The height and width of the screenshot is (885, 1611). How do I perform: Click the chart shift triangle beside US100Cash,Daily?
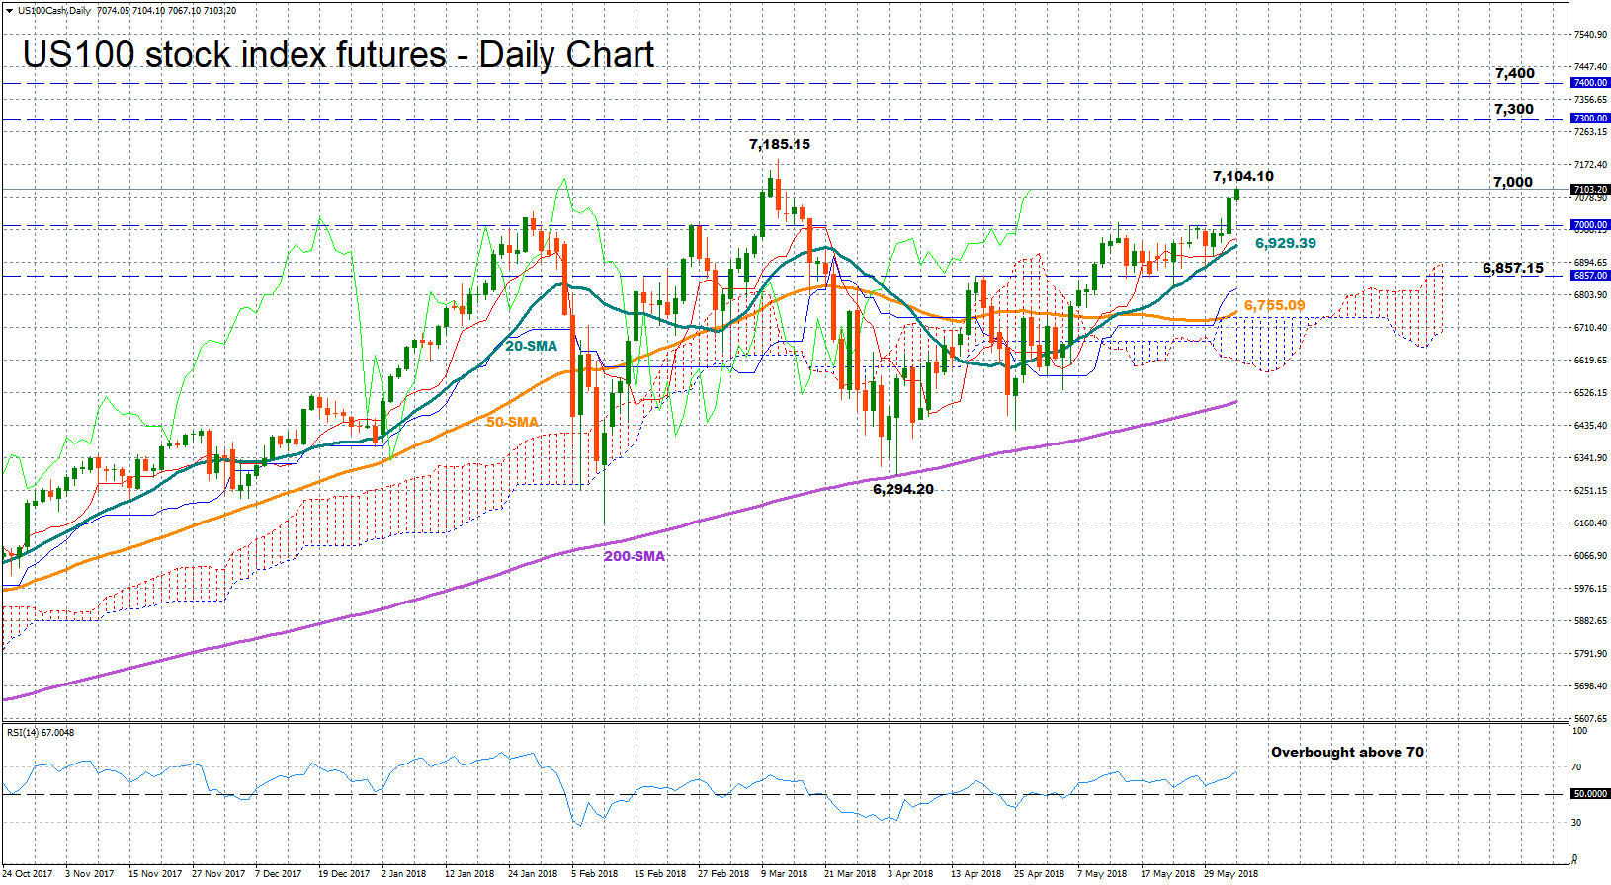tap(11, 11)
